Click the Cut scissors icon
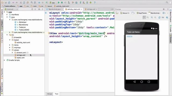The height and width of the screenshot is (96, 172). pyautogui.click(x=21, y=2)
